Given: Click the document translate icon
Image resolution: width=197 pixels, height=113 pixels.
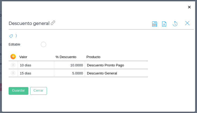Looking at the screenshot, I should pyautogui.click(x=164, y=24).
